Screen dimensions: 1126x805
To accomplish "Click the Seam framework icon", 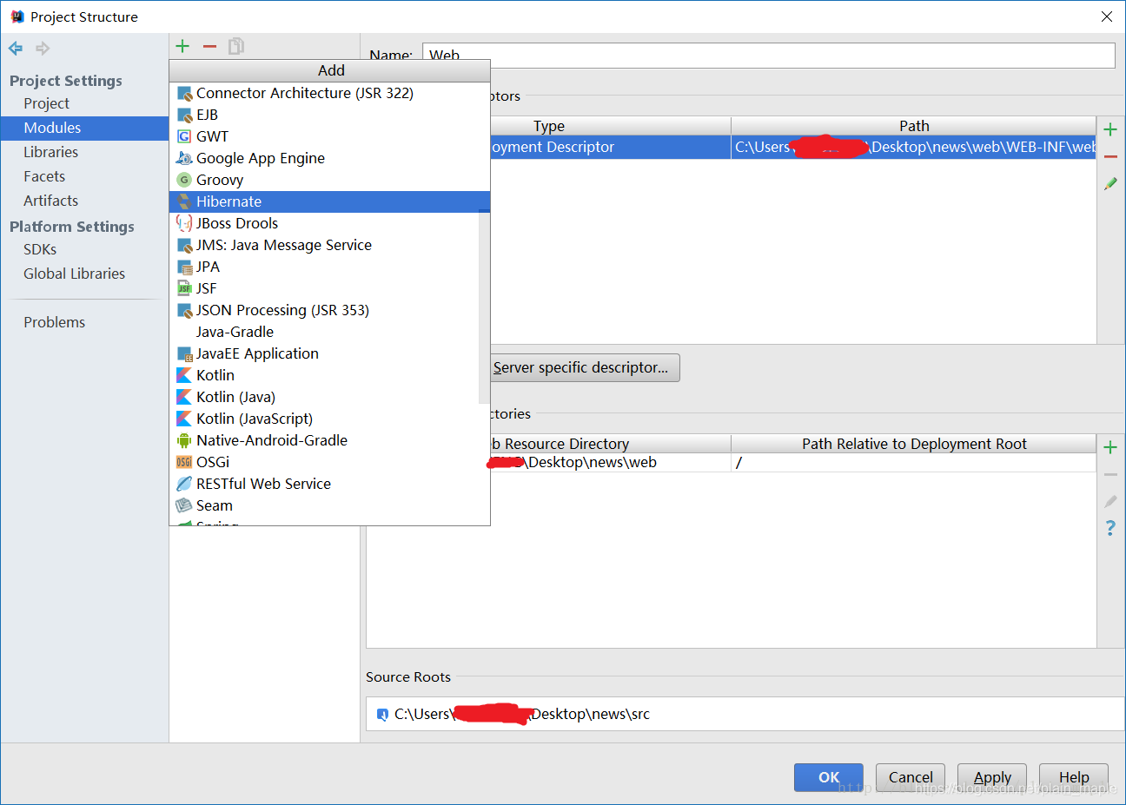I will click(184, 505).
